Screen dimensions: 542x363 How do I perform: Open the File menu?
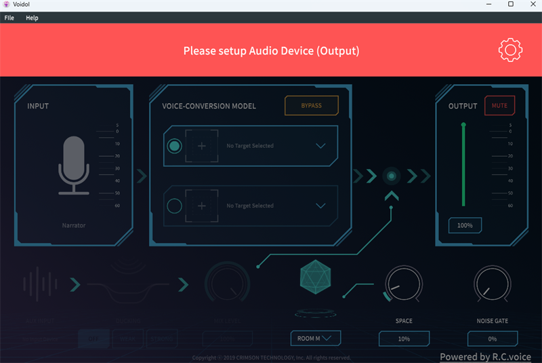9,18
